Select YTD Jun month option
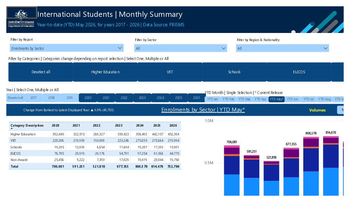350x202 pixels. click(x=293, y=99)
